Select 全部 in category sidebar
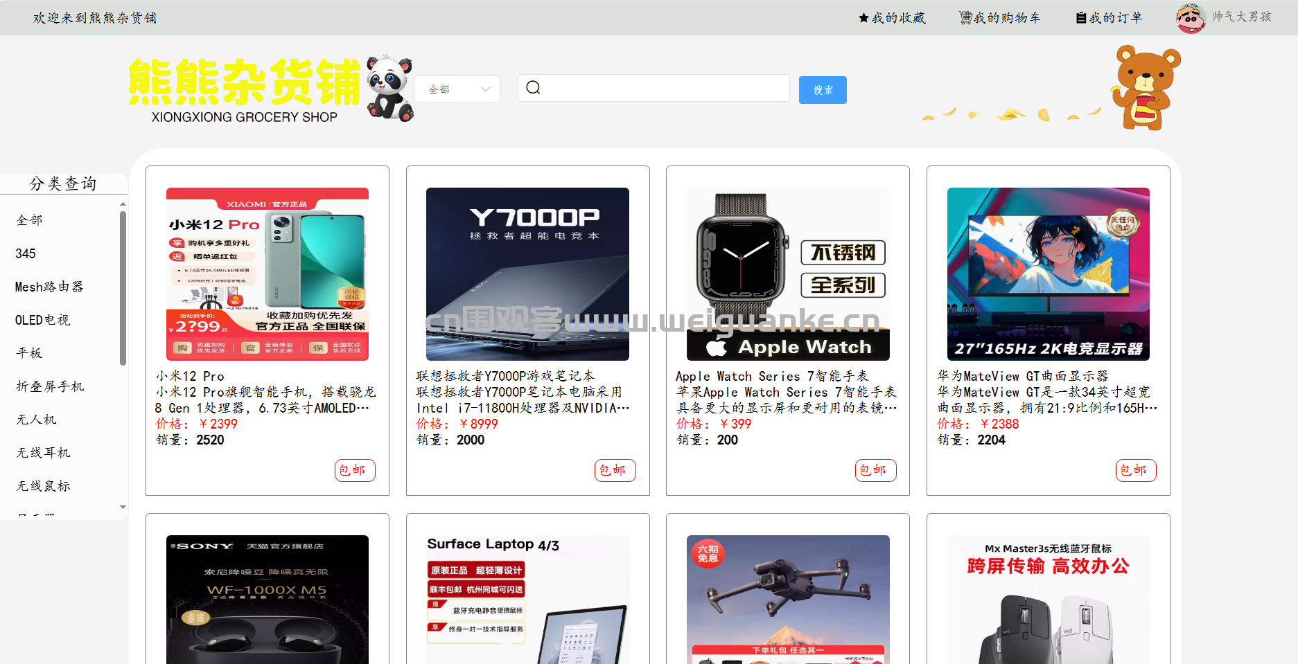1298x664 pixels. (30, 220)
